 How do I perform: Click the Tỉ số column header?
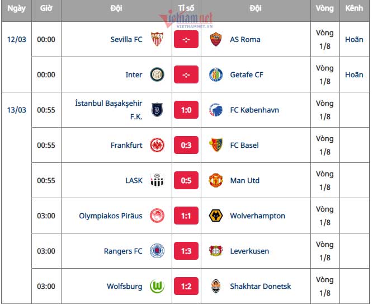click(x=186, y=8)
